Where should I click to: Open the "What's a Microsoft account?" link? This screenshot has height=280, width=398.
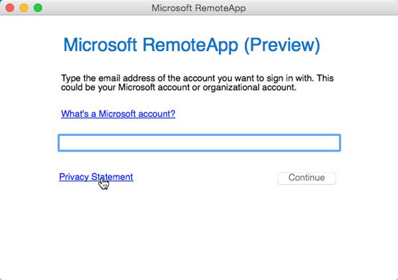(118, 114)
